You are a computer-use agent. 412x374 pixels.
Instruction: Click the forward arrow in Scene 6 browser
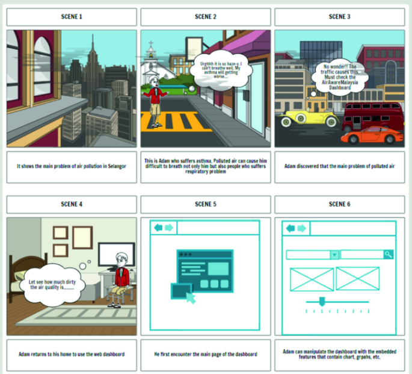(x=302, y=228)
